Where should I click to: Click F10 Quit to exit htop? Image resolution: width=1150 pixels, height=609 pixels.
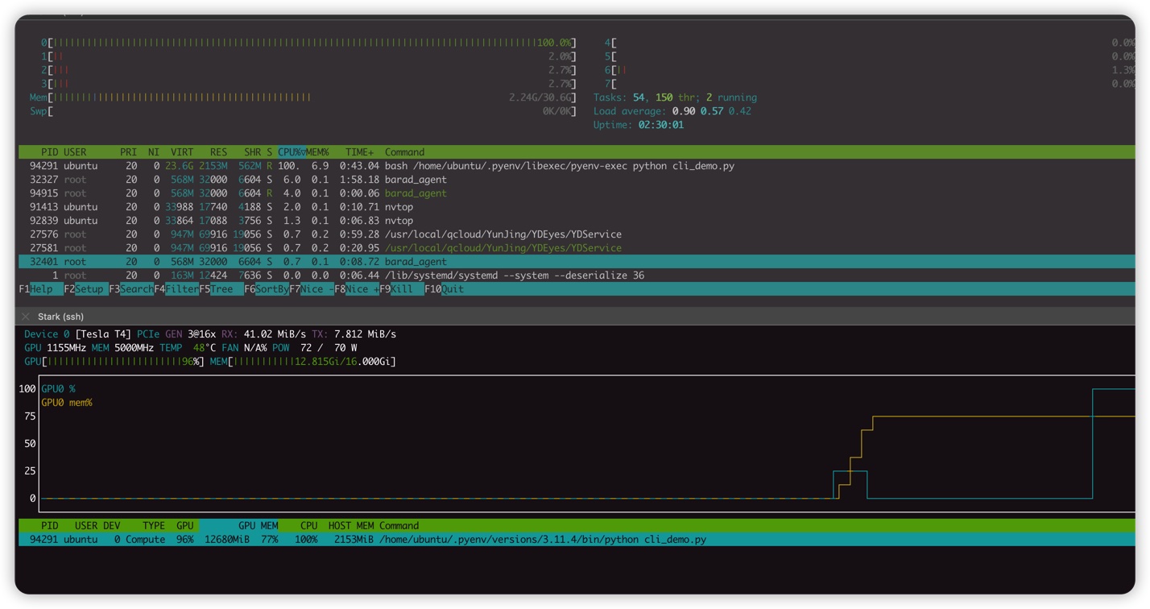click(452, 289)
